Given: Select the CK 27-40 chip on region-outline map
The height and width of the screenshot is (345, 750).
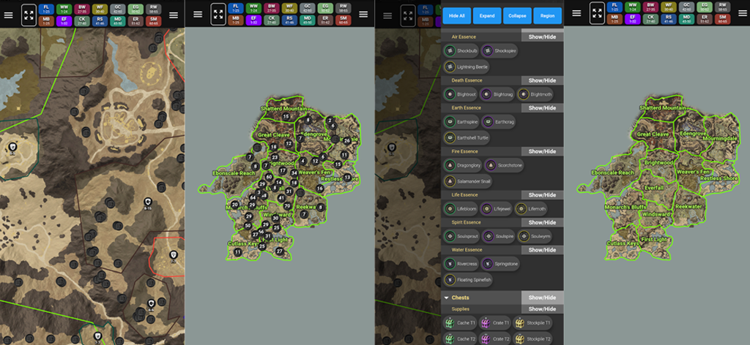Looking at the screenshot, I should coord(650,20).
